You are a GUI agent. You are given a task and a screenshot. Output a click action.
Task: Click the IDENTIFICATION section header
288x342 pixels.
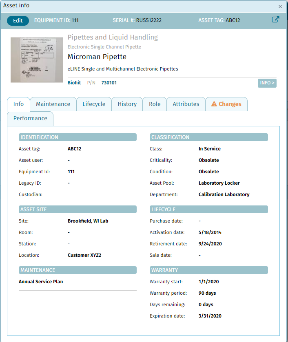pos(78,137)
